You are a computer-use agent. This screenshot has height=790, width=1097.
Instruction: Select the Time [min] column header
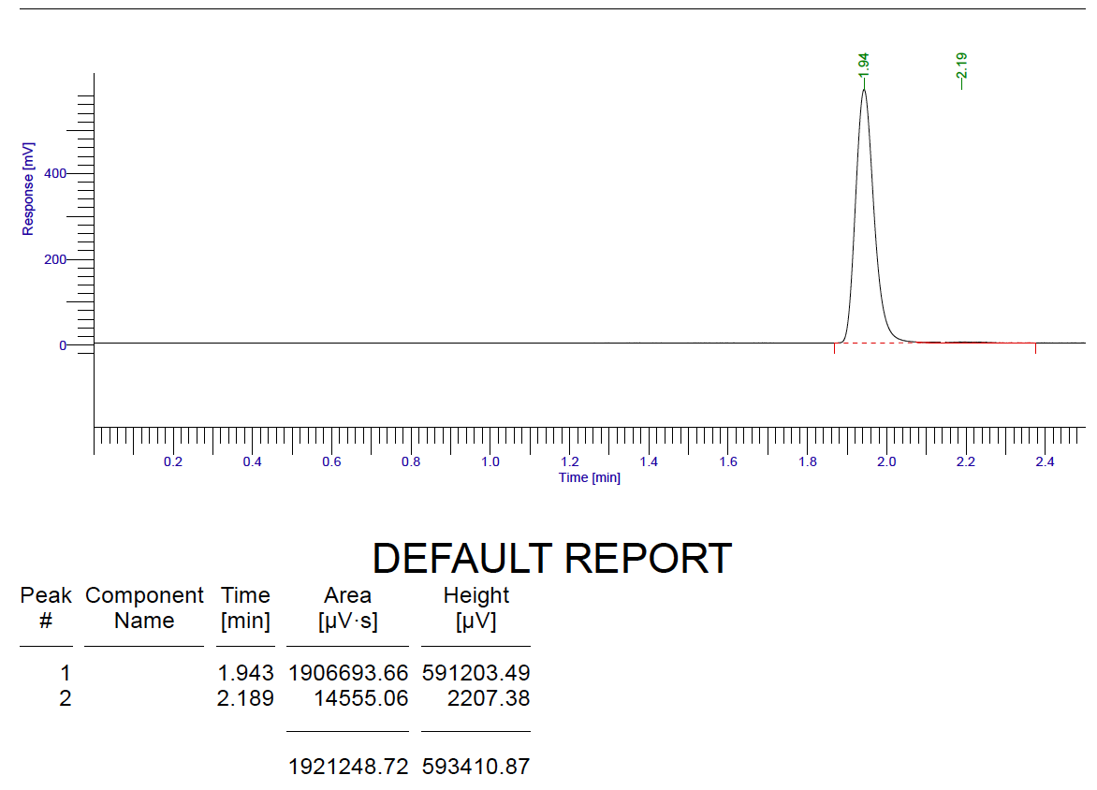click(x=245, y=607)
